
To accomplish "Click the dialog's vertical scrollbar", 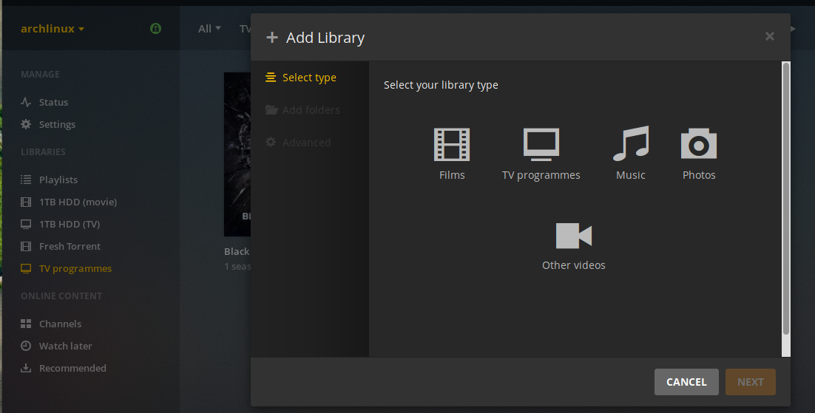I will [x=785, y=199].
